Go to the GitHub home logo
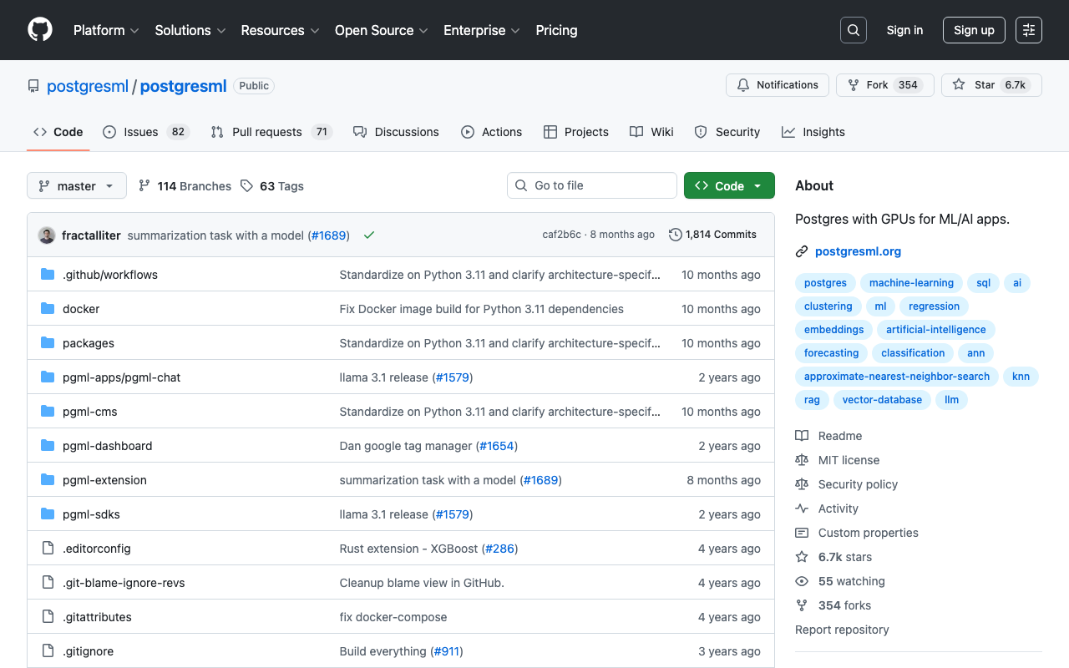 (x=40, y=30)
